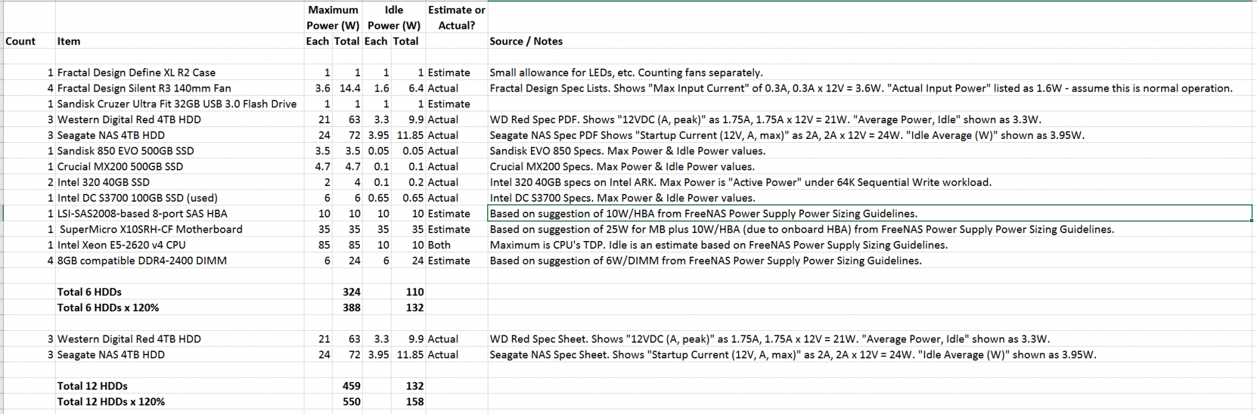The image size is (1257, 414).
Task: Click the idle total value 158
Action: (x=414, y=403)
